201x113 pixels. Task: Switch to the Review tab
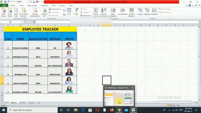[x=62, y=5]
